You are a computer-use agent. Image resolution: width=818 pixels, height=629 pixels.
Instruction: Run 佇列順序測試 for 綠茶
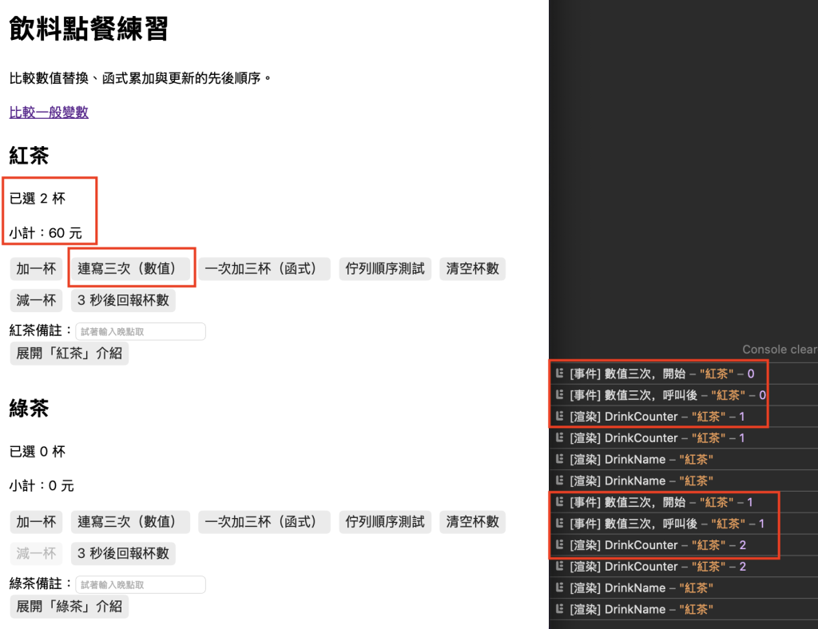(x=385, y=522)
